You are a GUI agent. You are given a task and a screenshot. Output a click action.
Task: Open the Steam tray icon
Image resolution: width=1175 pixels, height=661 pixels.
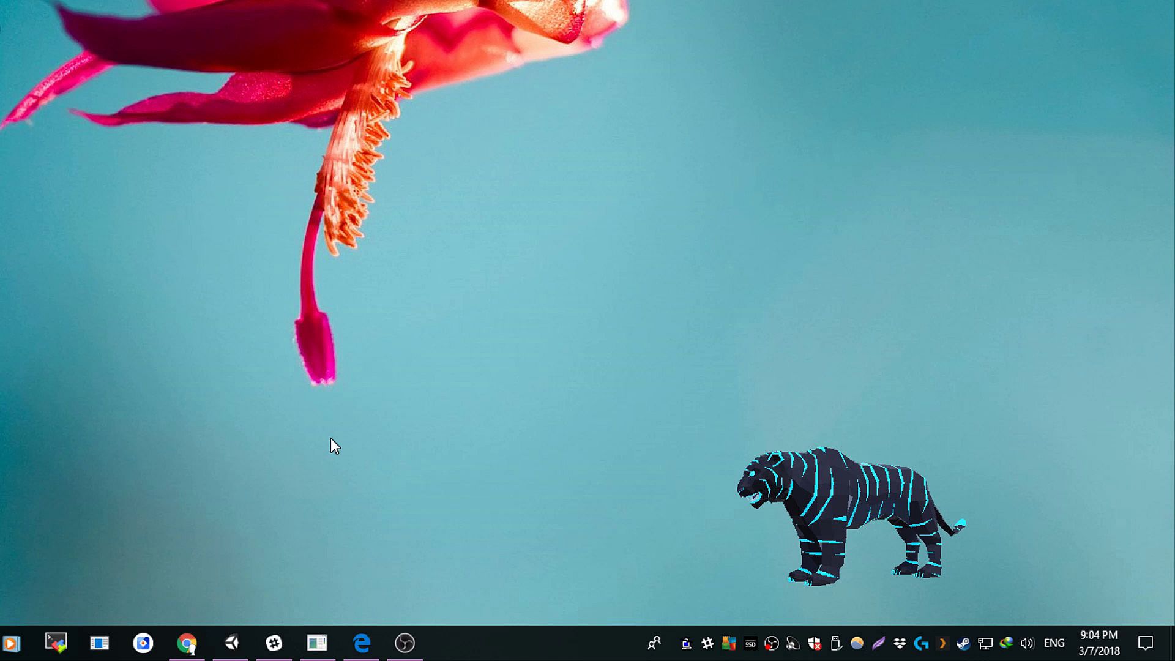click(963, 643)
